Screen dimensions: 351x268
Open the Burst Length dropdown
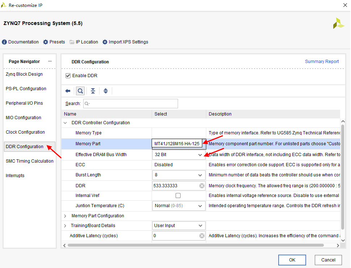pyautogui.click(x=179, y=175)
